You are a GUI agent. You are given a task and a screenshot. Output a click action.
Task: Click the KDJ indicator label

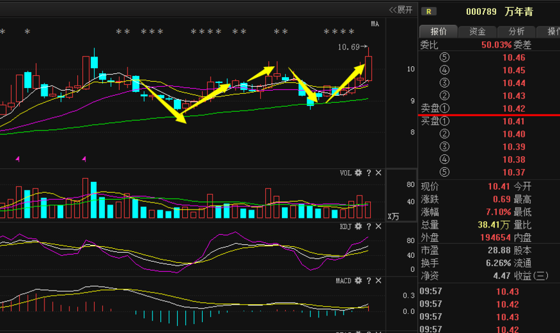click(x=346, y=226)
